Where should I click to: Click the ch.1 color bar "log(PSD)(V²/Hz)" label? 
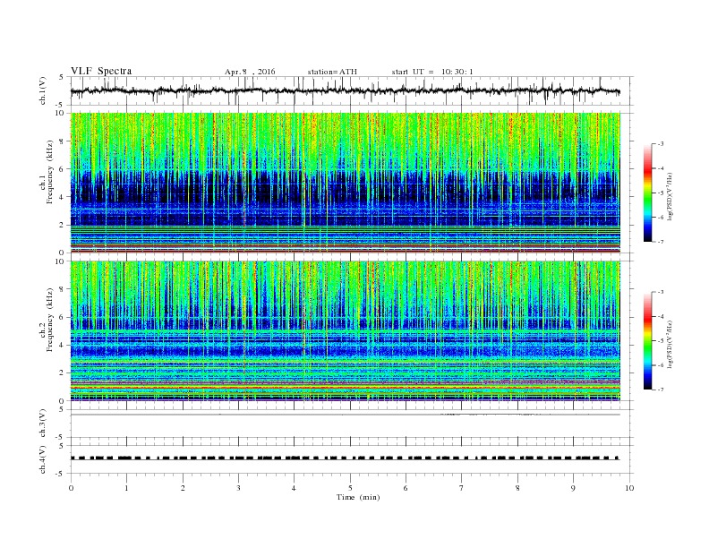[x=671, y=196]
